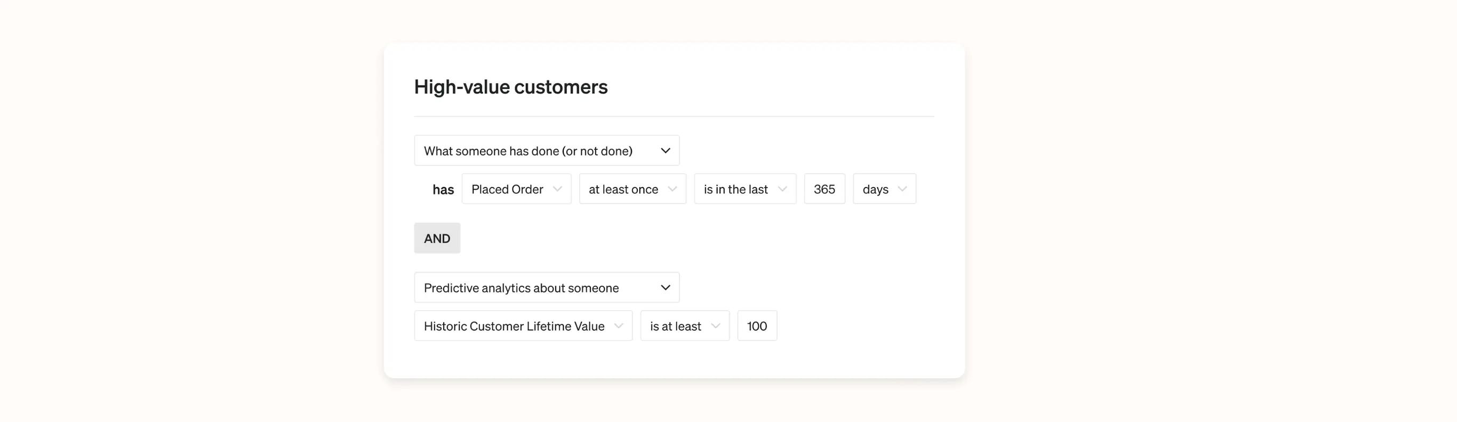The width and height of the screenshot is (1457, 422).
Task: Click the chevron next to 'days'
Action: (x=902, y=189)
